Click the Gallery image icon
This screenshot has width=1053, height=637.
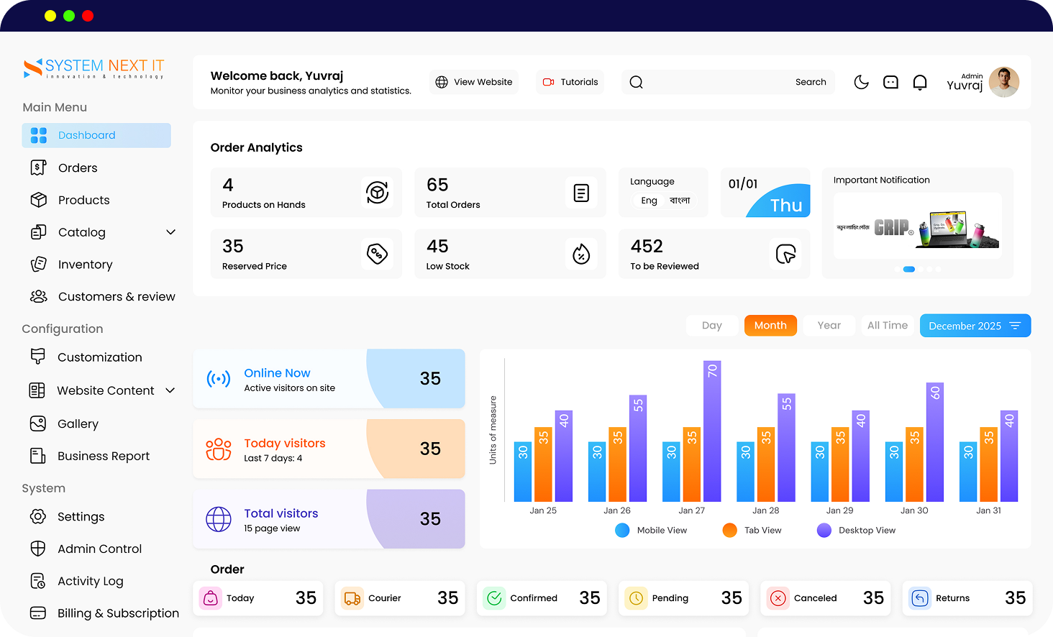38,423
